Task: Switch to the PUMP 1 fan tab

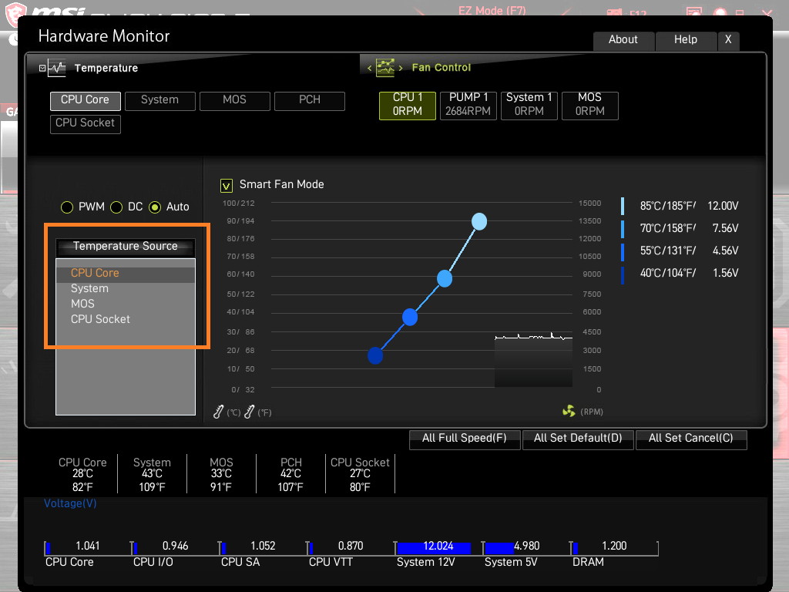Action: point(468,104)
